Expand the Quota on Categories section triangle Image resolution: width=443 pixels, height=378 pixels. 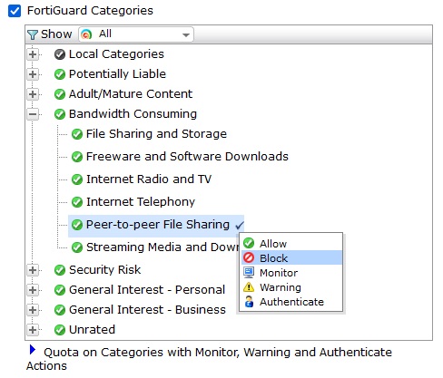33,350
